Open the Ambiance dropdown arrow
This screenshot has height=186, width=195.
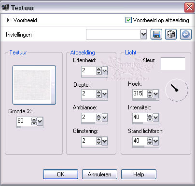(105, 118)
